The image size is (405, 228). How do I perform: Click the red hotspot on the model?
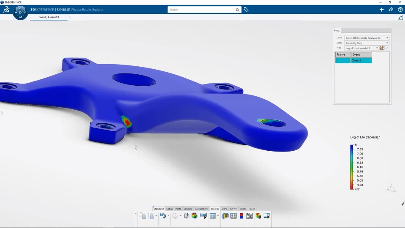[x=127, y=122]
